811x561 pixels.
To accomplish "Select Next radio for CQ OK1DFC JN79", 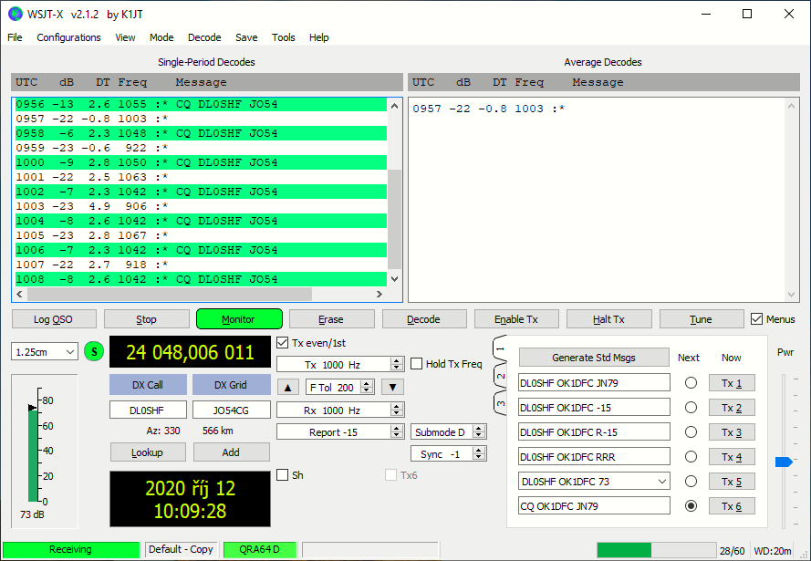I will [x=691, y=505].
